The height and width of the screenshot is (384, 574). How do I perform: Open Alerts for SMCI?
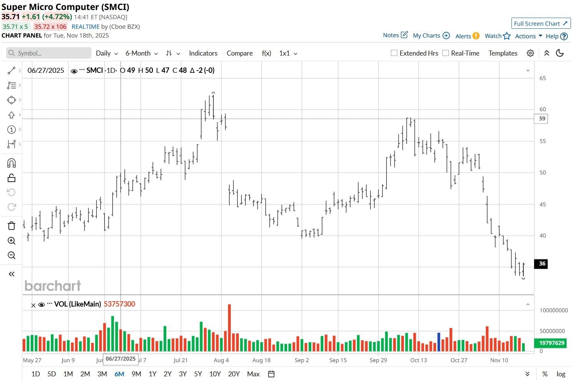pyautogui.click(x=467, y=36)
